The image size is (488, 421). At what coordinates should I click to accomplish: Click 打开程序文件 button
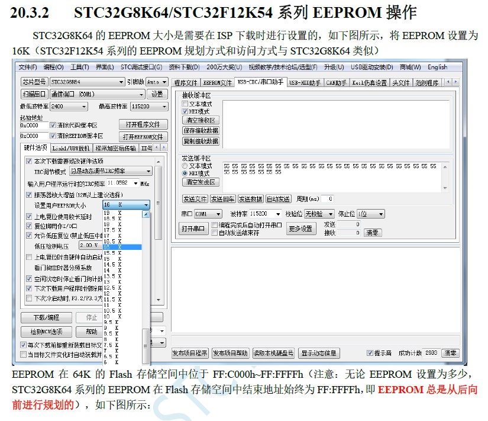143,124
